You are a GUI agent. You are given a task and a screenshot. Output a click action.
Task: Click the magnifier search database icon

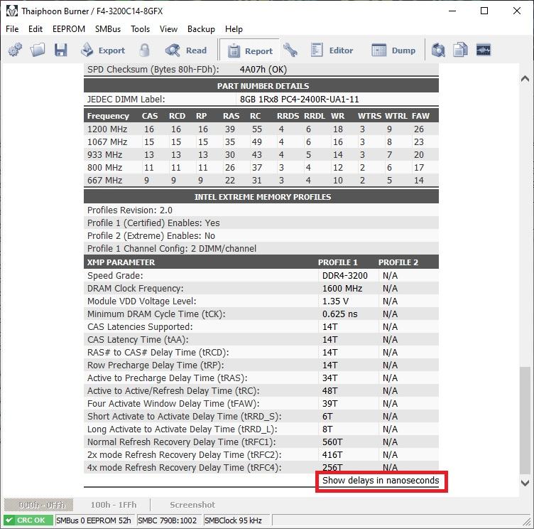pos(438,50)
